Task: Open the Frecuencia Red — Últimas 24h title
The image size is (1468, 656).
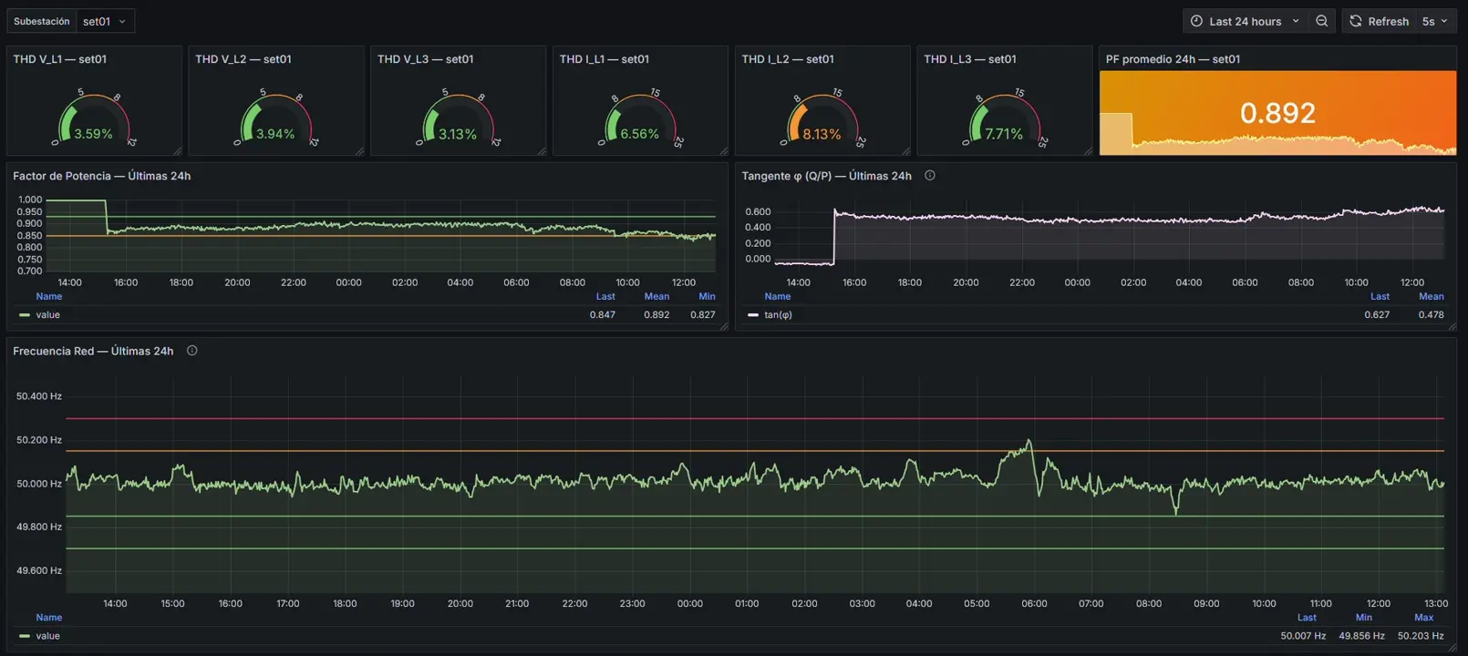Action: point(93,351)
